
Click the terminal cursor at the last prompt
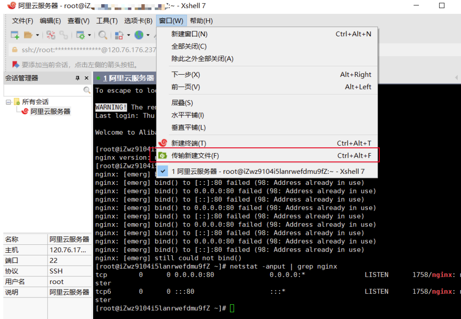point(232,308)
